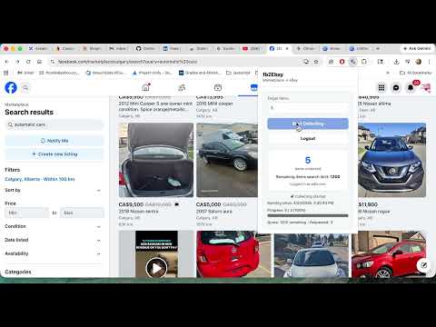436x327 pixels.
Task: Switch to the YouTube browser tab
Action: (x=252, y=48)
